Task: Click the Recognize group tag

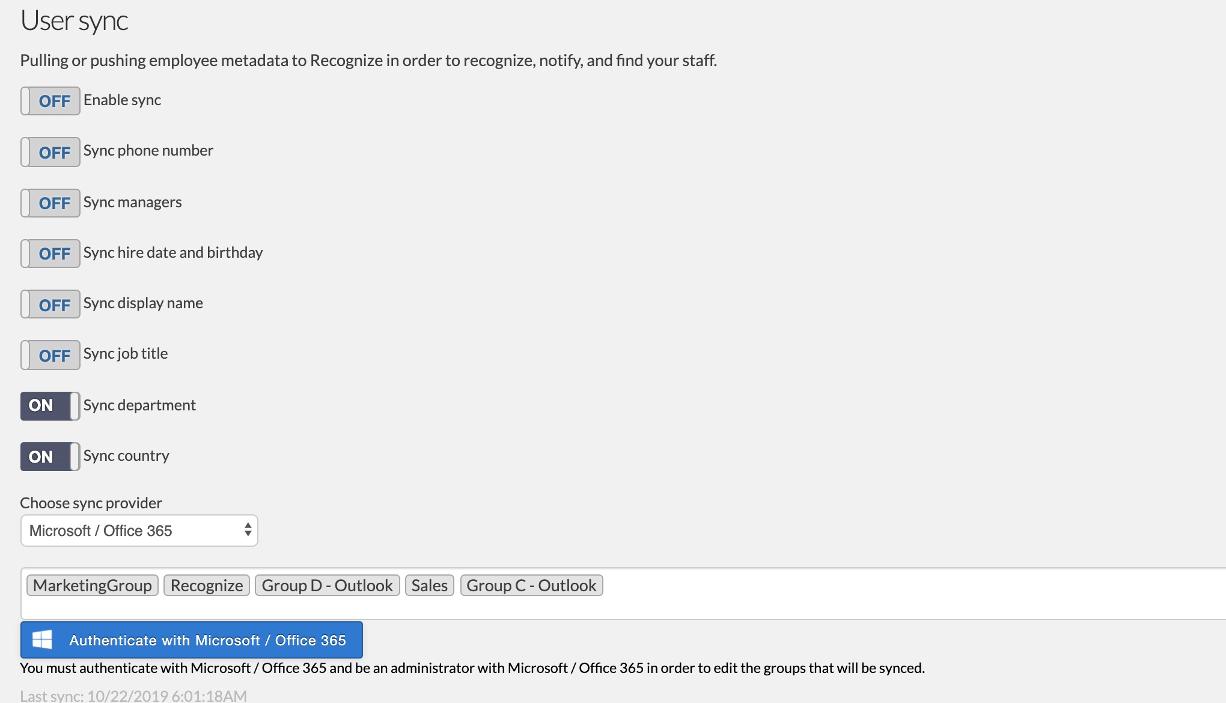Action: tap(207, 585)
